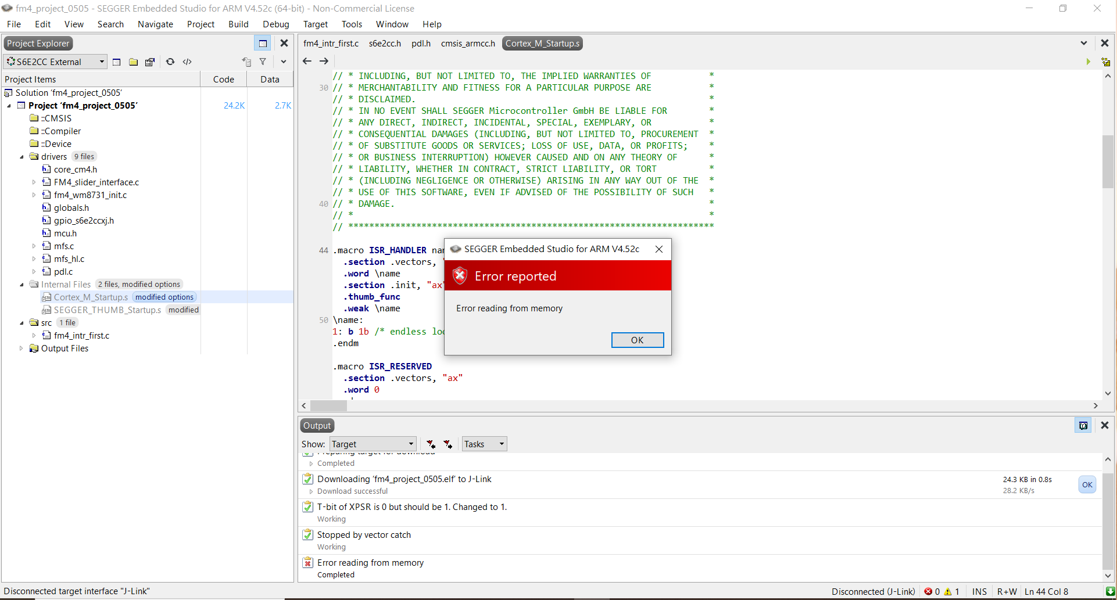Click the Error reading from memory log icon
This screenshot has width=1117, height=600.
[x=308, y=563]
